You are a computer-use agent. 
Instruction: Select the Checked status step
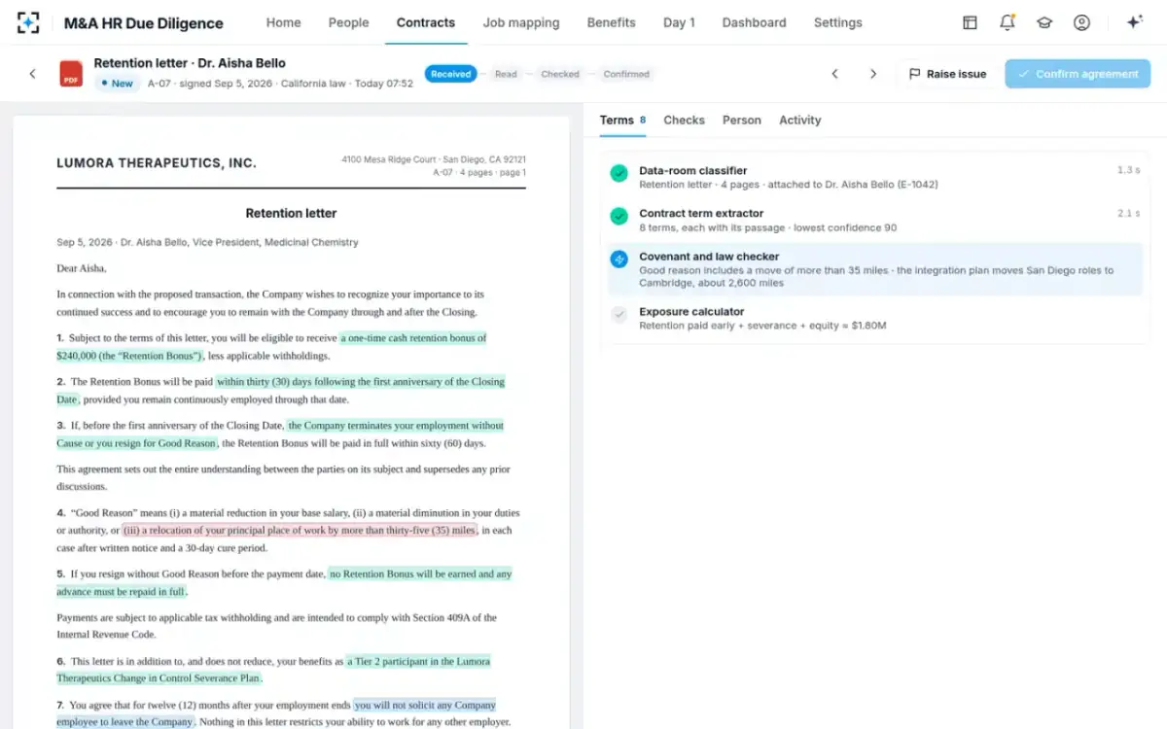point(560,74)
